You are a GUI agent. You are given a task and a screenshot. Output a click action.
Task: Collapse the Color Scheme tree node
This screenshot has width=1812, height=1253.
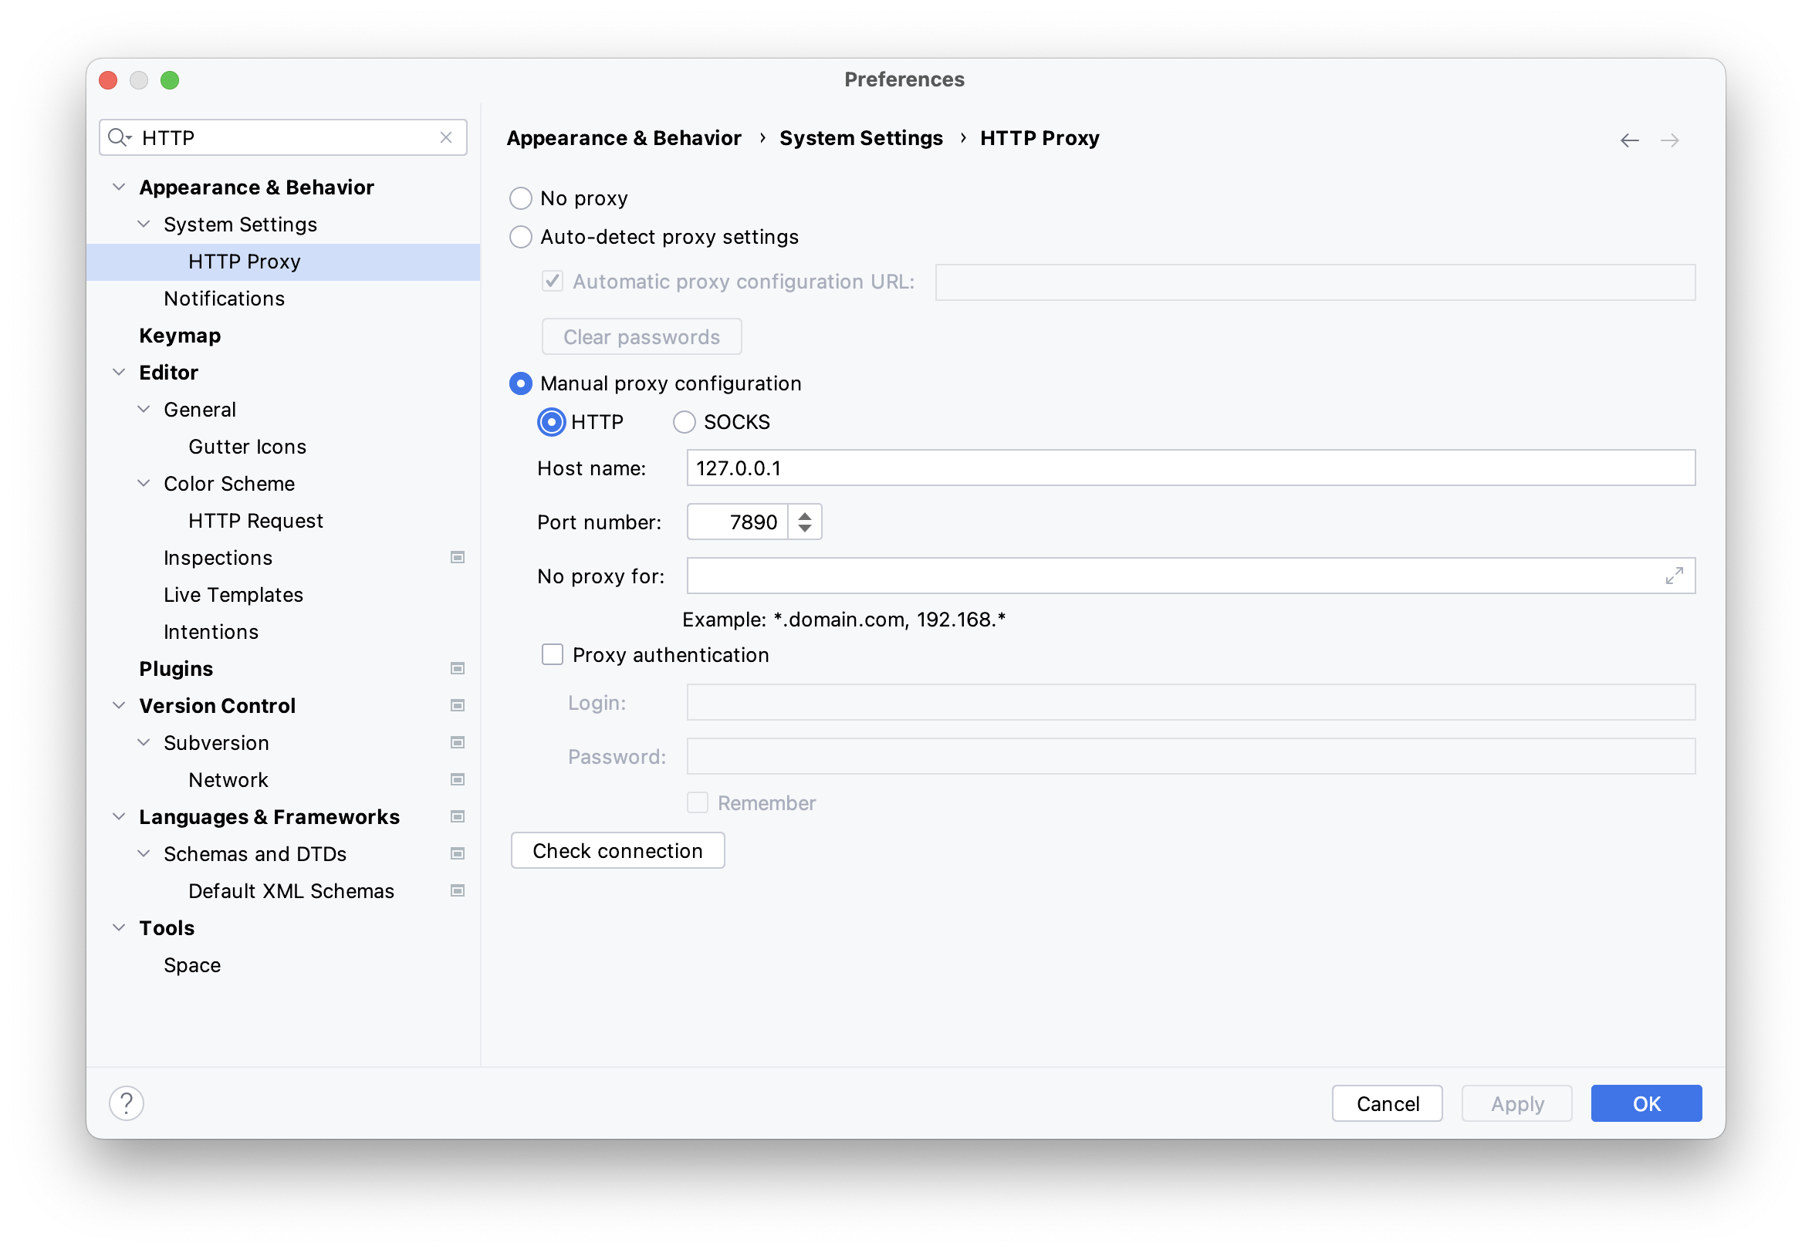pos(144,484)
